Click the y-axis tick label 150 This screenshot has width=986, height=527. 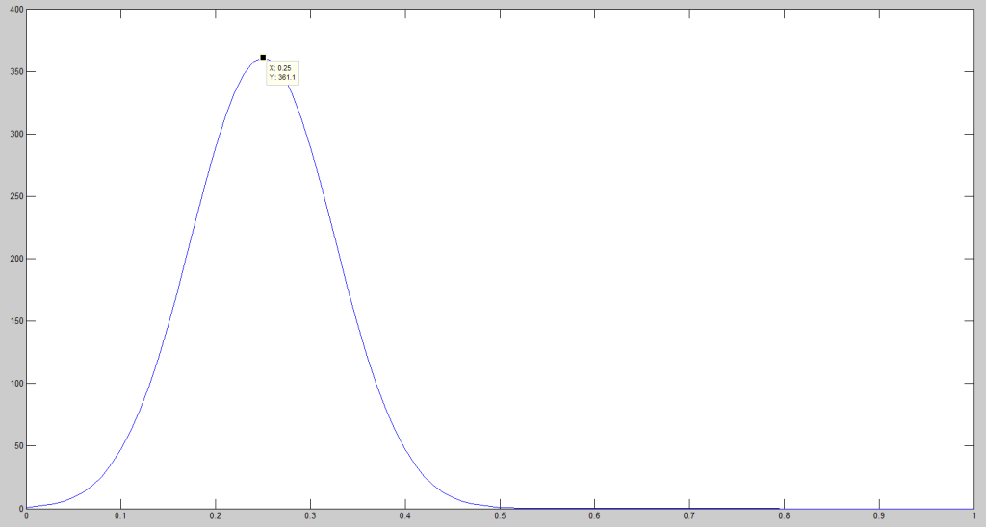coord(14,321)
